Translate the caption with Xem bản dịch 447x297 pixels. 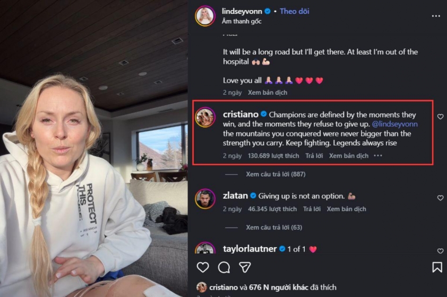[x=267, y=93]
